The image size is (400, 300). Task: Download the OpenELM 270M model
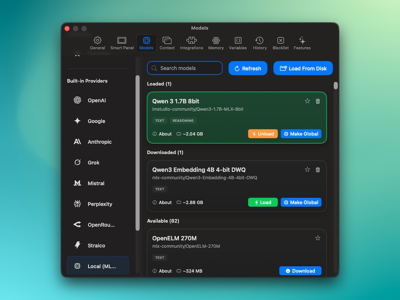pyautogui.click(x=300, y=271)
